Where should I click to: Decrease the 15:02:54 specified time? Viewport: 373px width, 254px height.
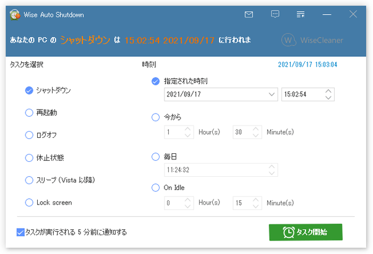click(x=328, y=98)
